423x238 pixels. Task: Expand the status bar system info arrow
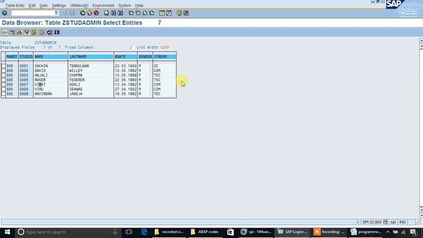click(358, 222)
